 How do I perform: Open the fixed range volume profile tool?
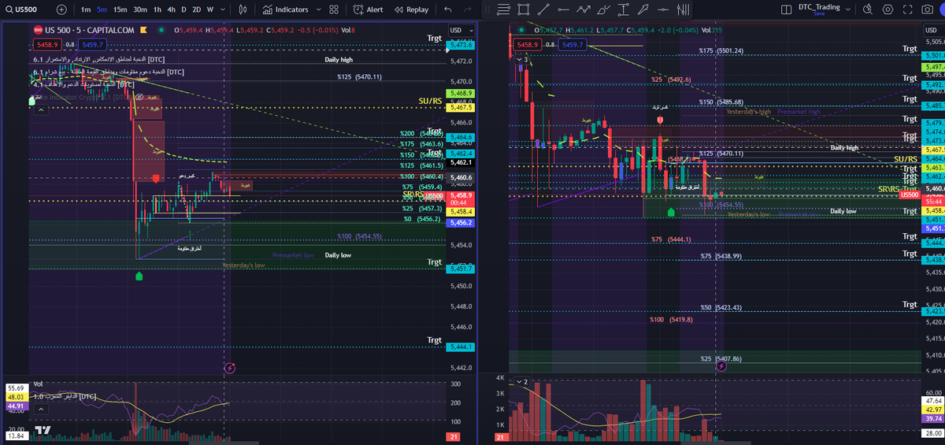(x=683, y=9)
